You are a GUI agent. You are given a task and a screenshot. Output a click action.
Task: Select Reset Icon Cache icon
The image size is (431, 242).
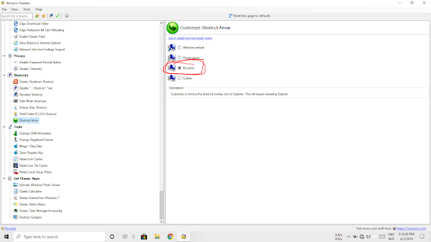tap(15, 159)
